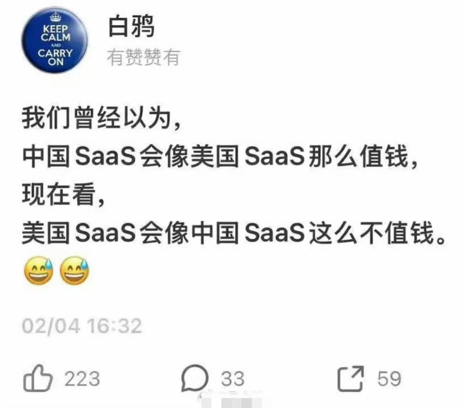The image size is (463, 408).
Task: Open profile via username 白鸦
Action: (131, 26)
